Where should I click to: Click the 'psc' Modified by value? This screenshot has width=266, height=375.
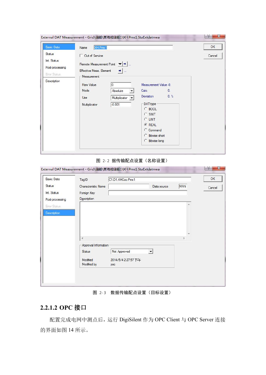point(113,264)
